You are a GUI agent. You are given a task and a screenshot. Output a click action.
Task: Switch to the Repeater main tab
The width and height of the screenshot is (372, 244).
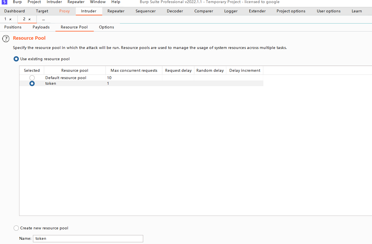(116, 11)
